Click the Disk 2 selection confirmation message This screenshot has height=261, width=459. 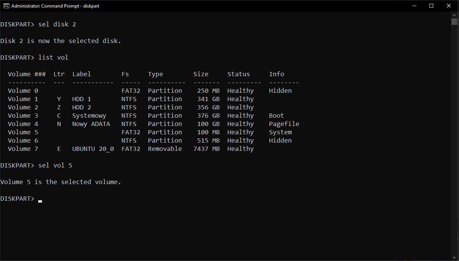pos(61,41)
